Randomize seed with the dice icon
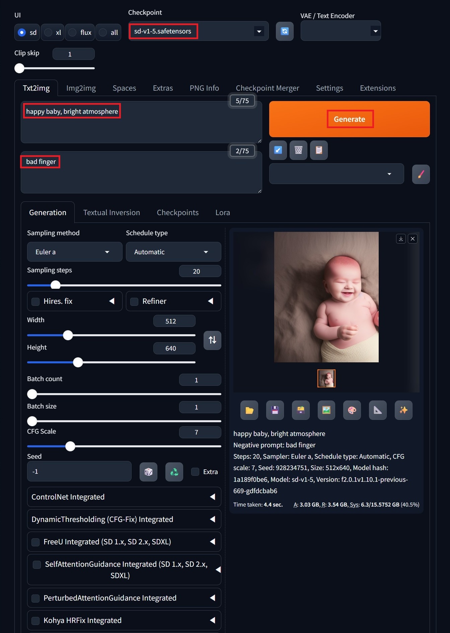The height and width of the screenshot is (633, 450). tap(148, 472)
